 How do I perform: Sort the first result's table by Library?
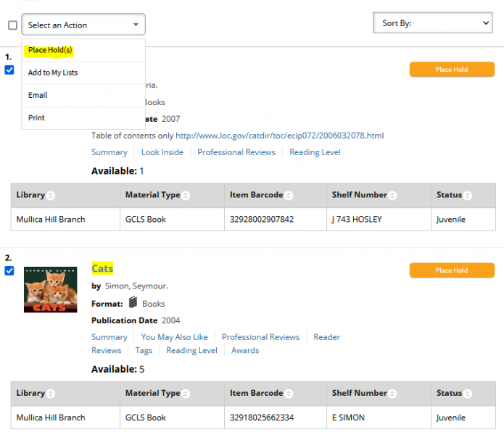(x=51, y=196)
